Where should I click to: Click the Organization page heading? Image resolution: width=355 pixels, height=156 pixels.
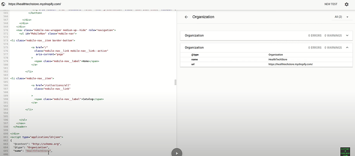point(203,17)
